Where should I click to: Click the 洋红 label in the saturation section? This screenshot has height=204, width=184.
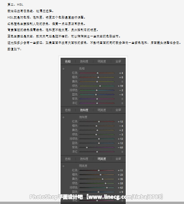75,152
